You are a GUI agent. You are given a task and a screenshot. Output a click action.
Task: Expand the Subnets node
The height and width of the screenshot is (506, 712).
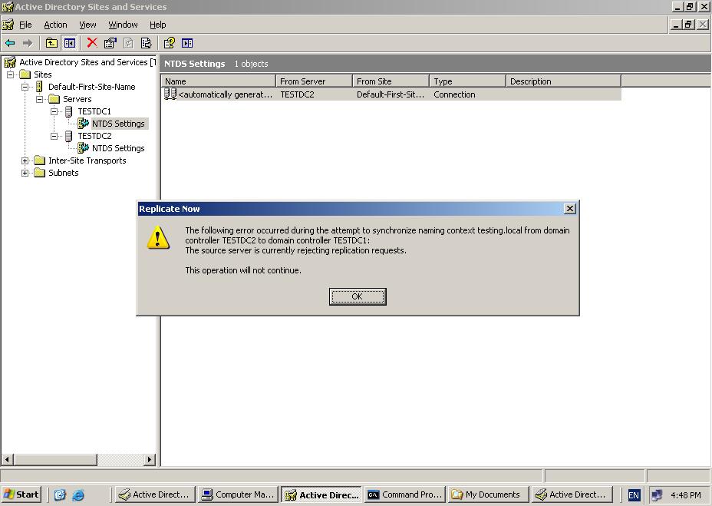coord(25,173)
